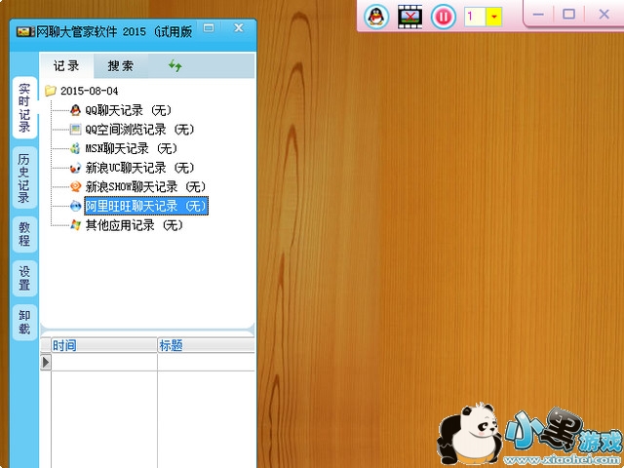The width and height of the screenshot is (624, 468).
Task: Open the 历史记录 side tab
Action: [24, 177]
